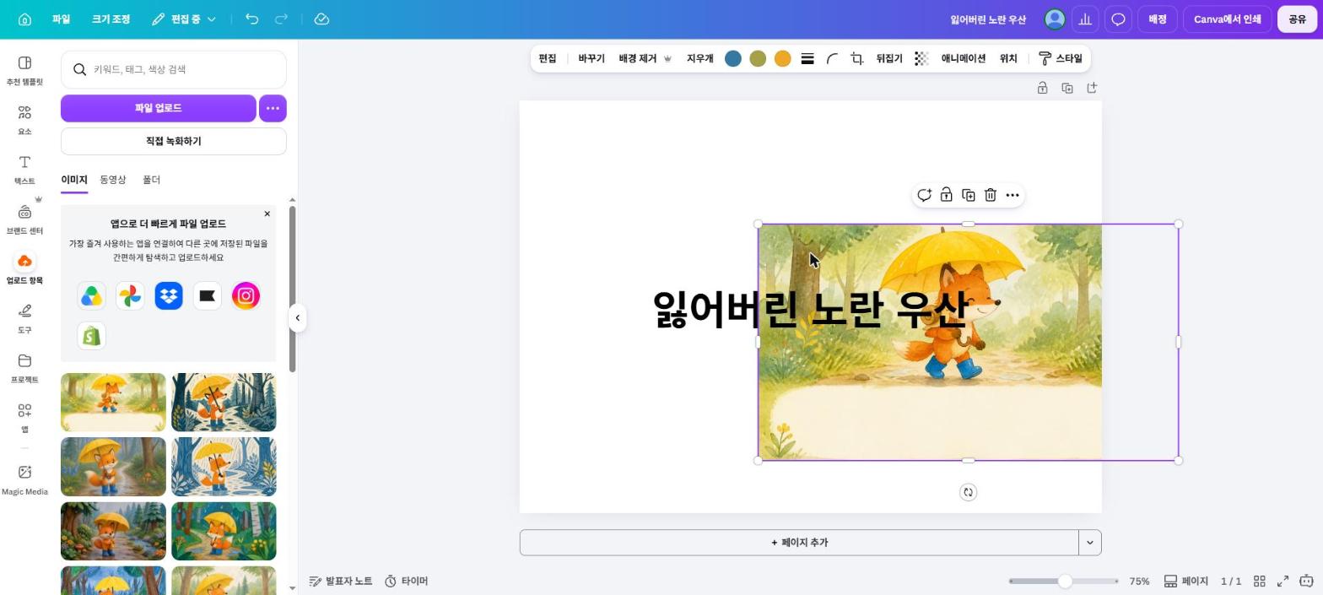
Task: Open 요소 elements panel
Action: click(24, 120)
